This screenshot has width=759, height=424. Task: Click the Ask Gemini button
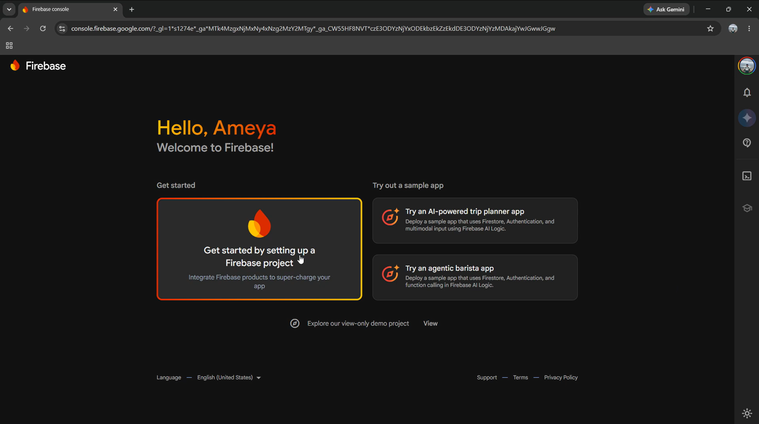pyautogui.click(x=666, y=9)
